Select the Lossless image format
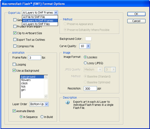This screenshot has width=150, height=129. [x=85, y=57]
